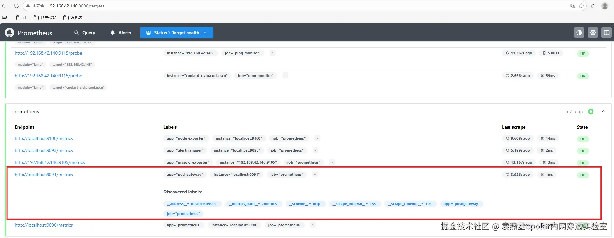Click the __address__="localhost:9091" discovered label
This screenshot has height=238, width=614.
pyautogui.click(x=193, y=204)
